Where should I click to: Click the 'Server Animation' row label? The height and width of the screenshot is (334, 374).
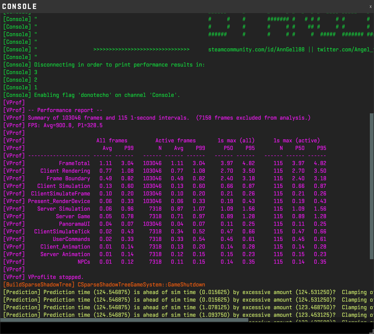pyautogui.click(x=65, y=254)
